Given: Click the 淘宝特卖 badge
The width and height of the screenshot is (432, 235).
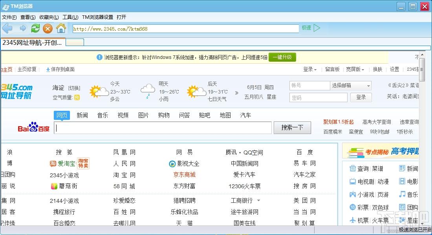Looking at the screenshot, I should pyautogui.click(x=83, y=163).
